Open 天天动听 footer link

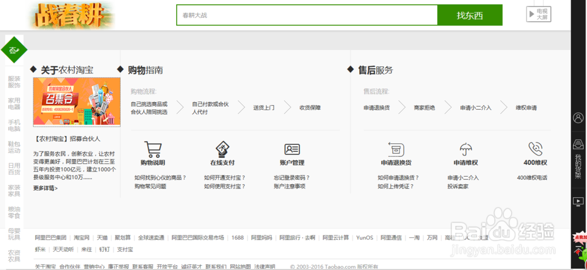(63, 249)
